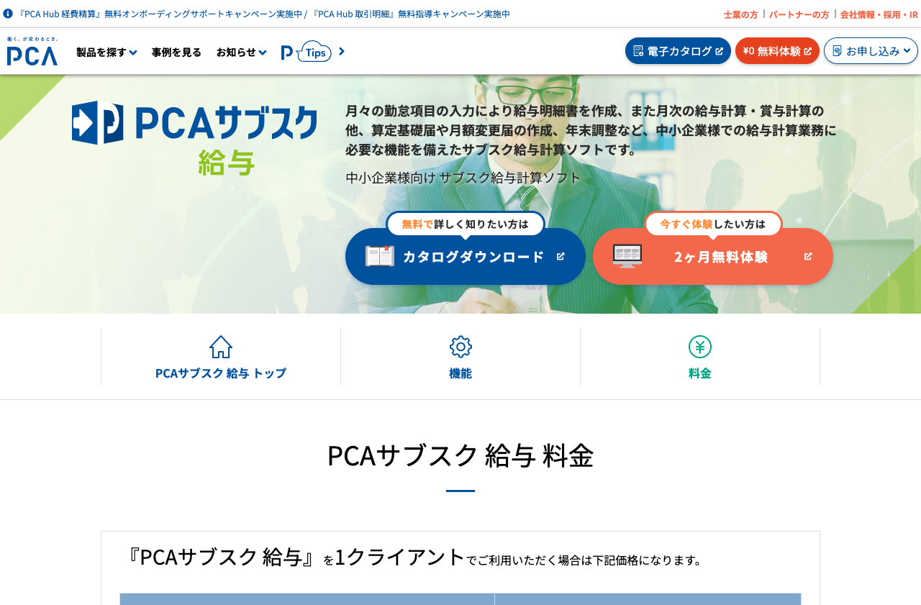The width and height of the screenshot is (921, 605).
Task: Click the 会社情報・採用・IR link top right
Action: point(878,13)
